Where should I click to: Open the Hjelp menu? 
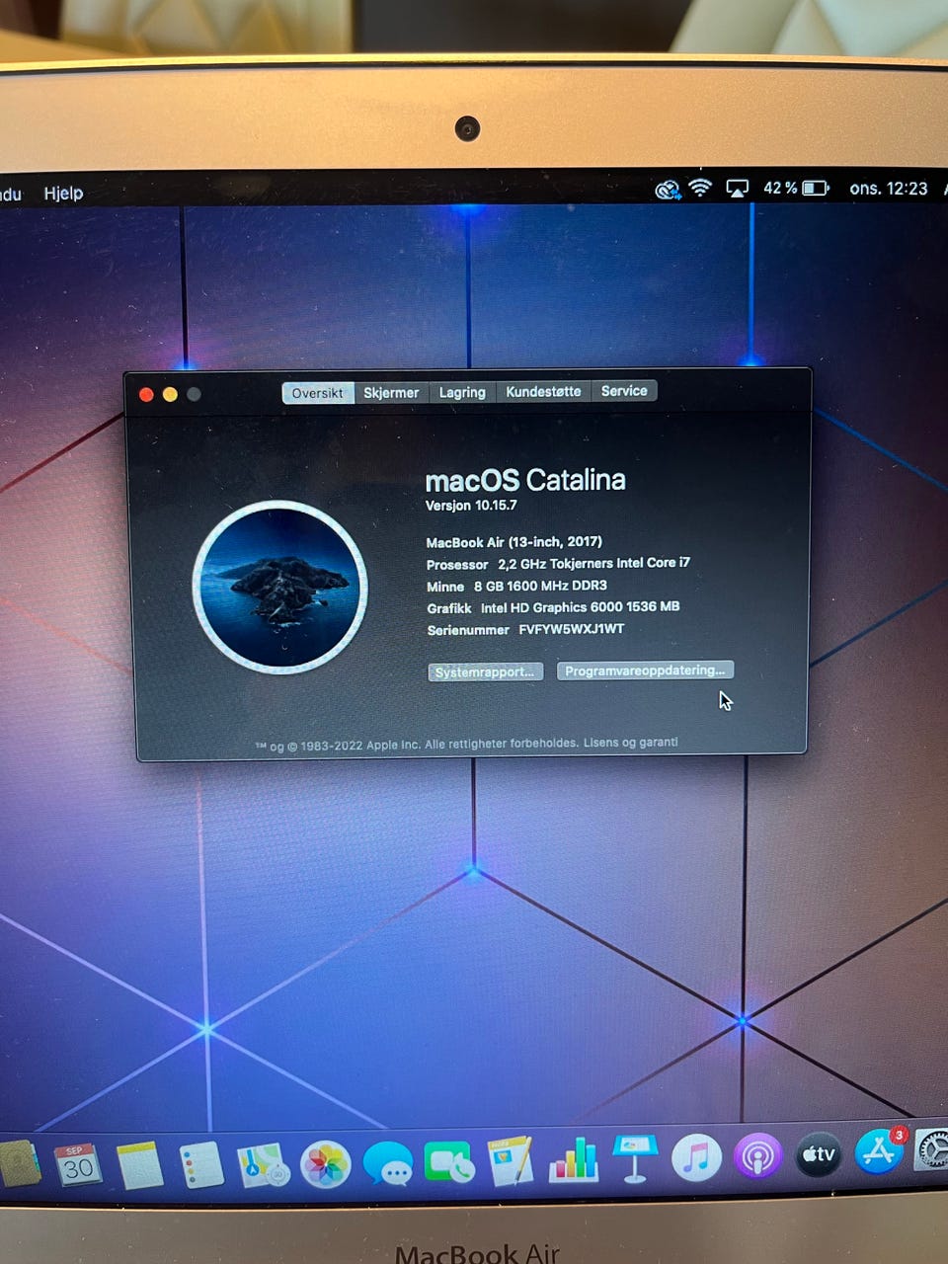point(63,193)
